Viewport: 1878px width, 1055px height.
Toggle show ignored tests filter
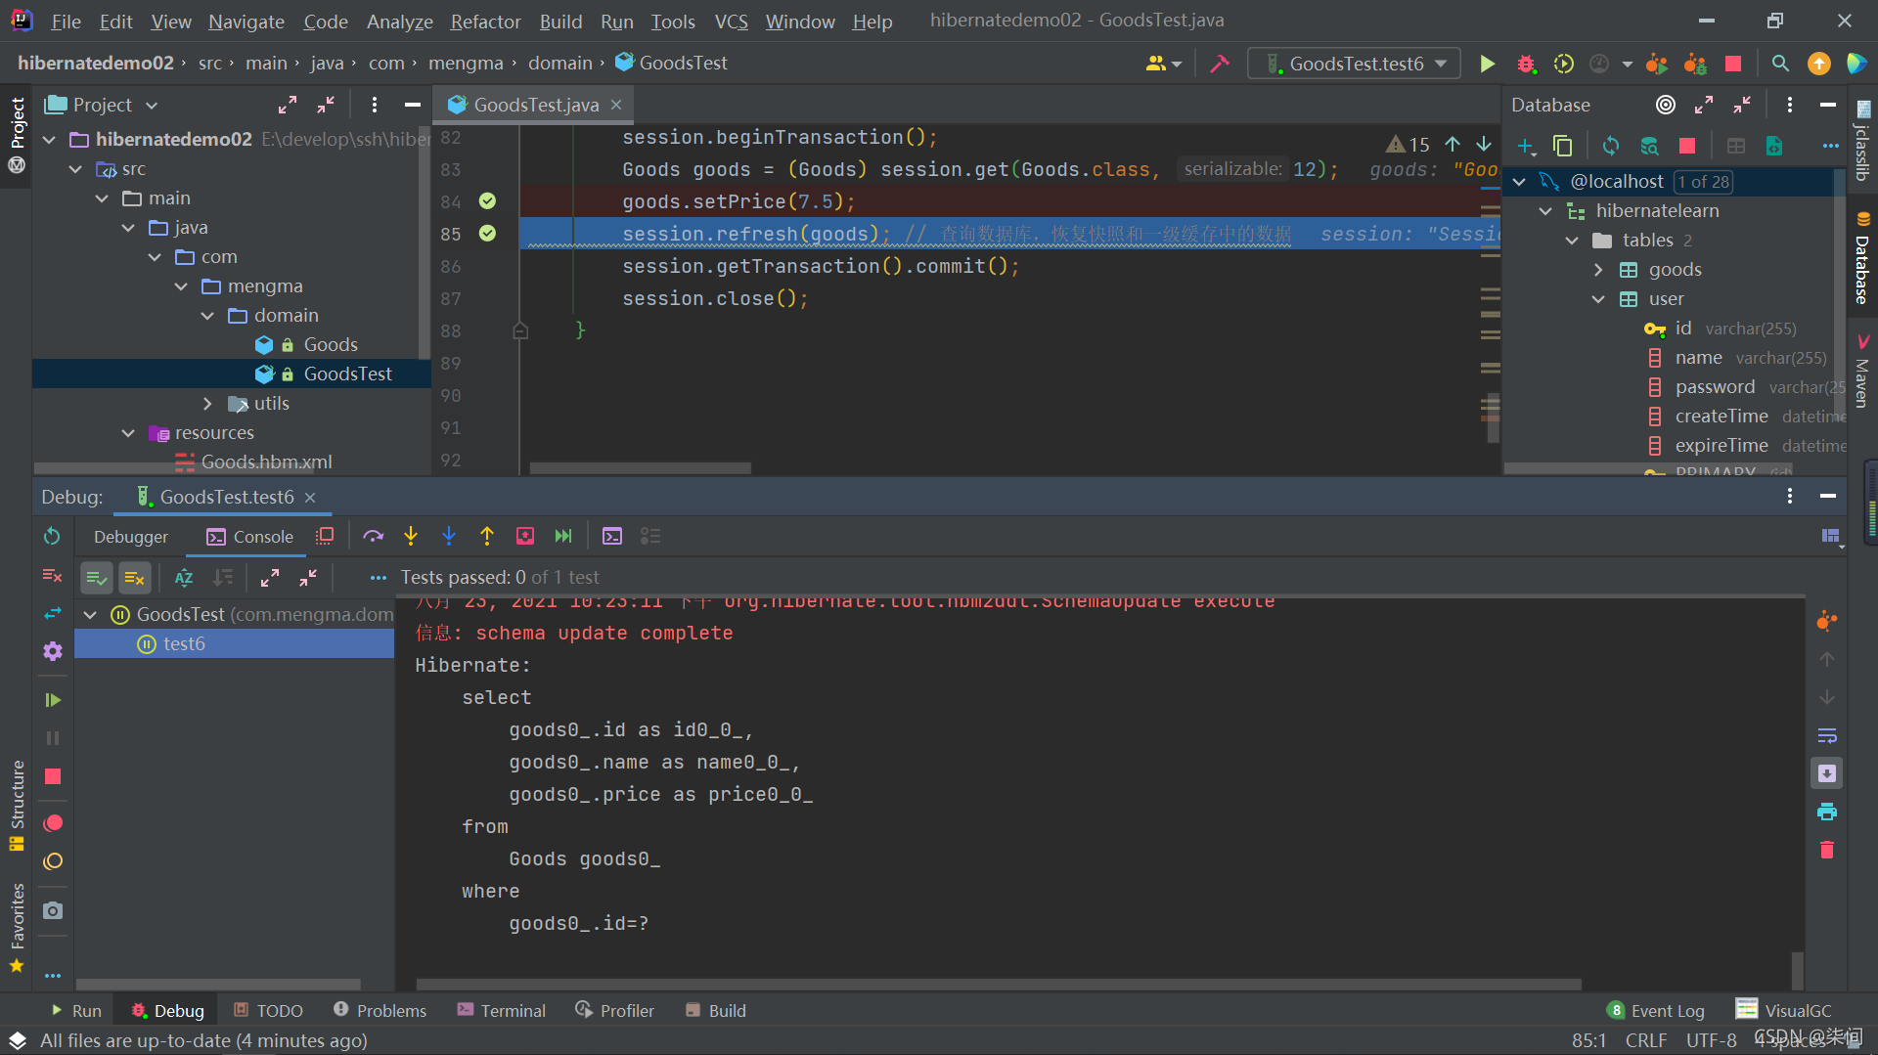coord(134,578)
